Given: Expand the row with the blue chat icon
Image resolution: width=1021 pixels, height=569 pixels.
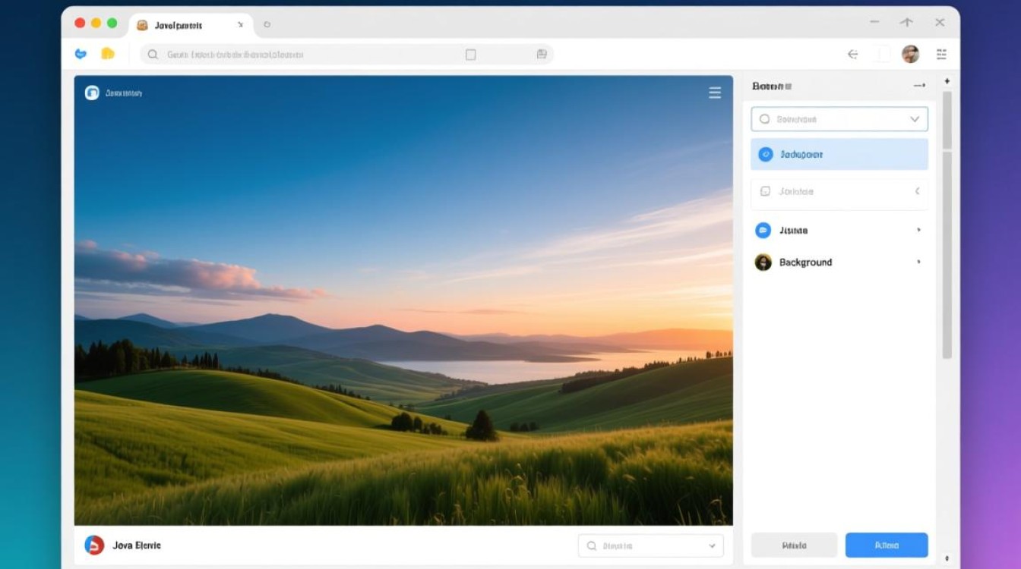Looking at the screenshot, I should click(x=918, y=230).
